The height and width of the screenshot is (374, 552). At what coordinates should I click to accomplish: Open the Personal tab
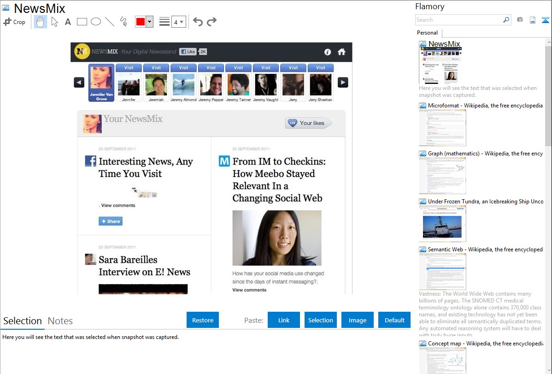coord(428,32)
